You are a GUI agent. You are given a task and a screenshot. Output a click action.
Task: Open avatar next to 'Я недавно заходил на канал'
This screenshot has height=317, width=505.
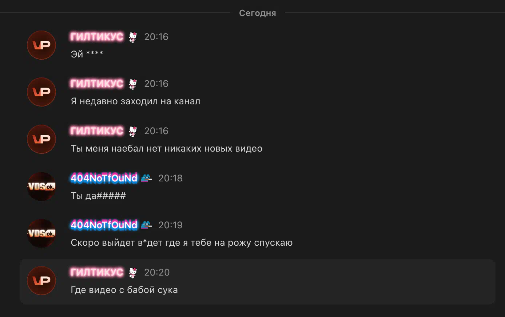pos(41,92)
